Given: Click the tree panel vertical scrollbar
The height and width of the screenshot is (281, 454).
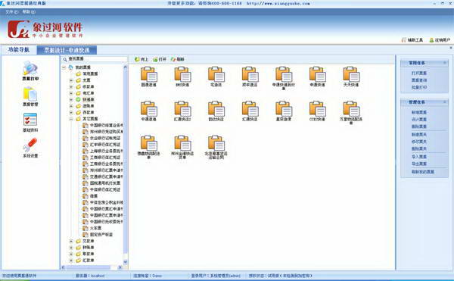Looking at the screenshot, I should point(125,164).
